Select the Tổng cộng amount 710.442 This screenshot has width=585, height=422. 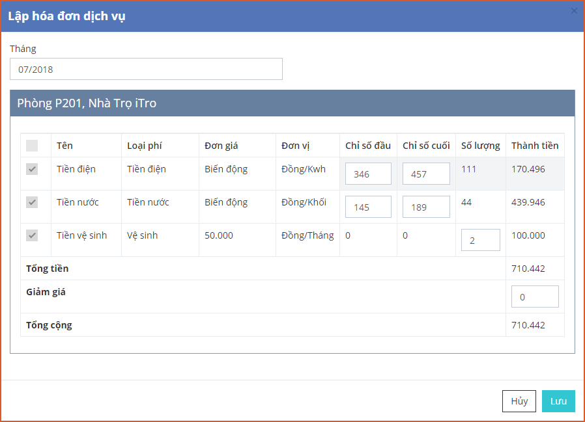pos(528,325)
